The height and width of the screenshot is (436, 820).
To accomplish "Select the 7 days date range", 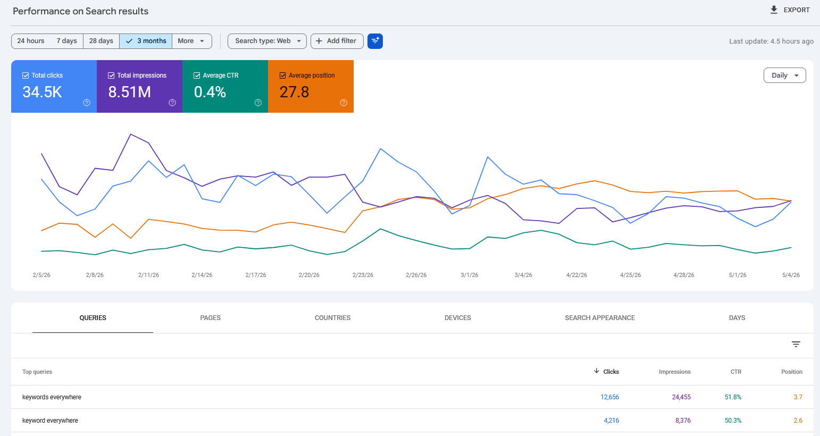I will point(67,41).
